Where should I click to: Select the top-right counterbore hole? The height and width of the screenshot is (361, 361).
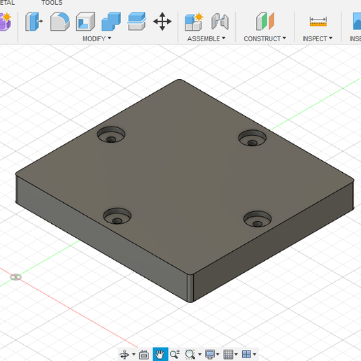(253, 138)
